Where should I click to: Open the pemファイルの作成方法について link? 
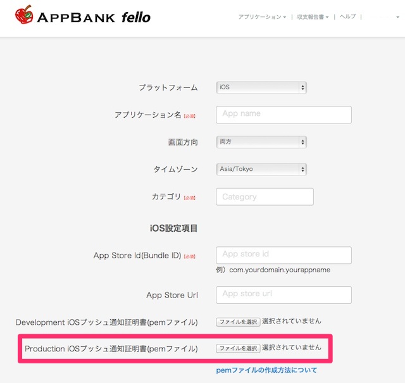266,370
